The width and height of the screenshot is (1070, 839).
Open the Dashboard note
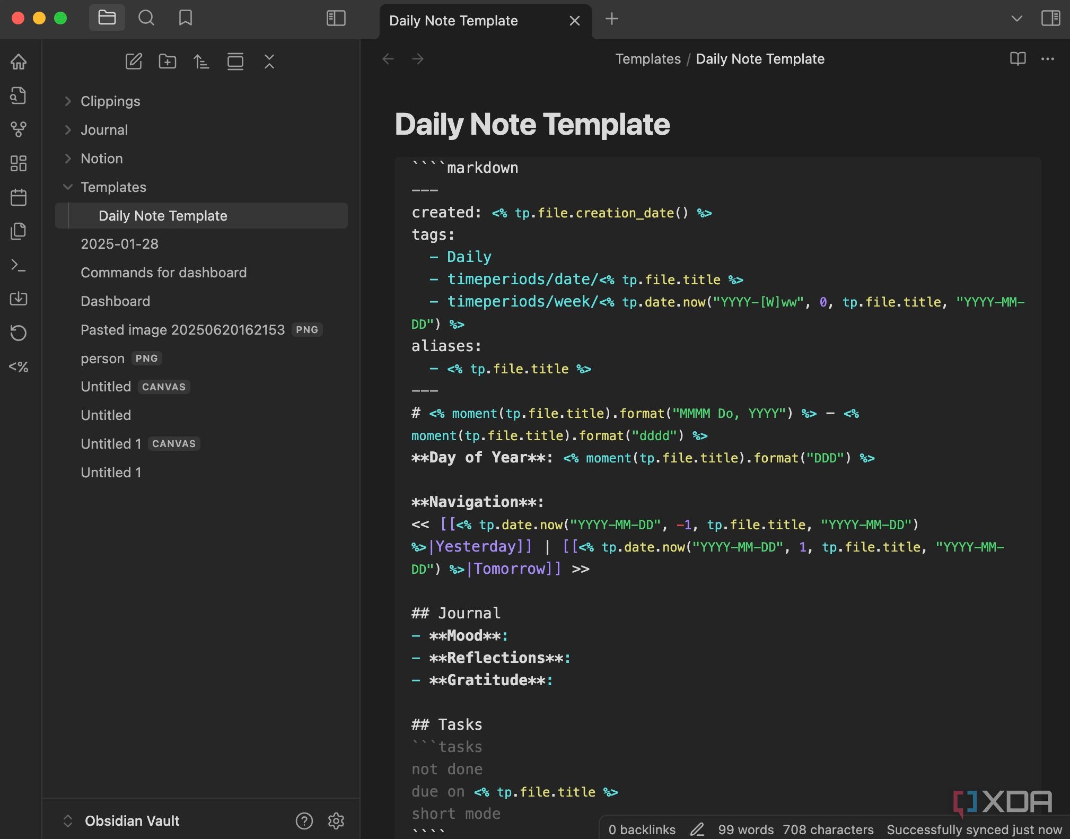pyautogui.click(x=201, y=301)
